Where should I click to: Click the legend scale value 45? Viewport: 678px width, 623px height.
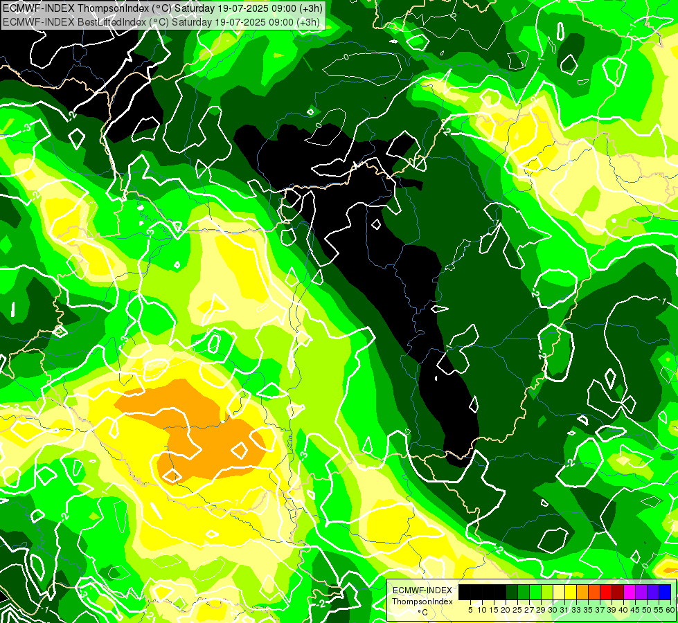click(x=636, y=610)
